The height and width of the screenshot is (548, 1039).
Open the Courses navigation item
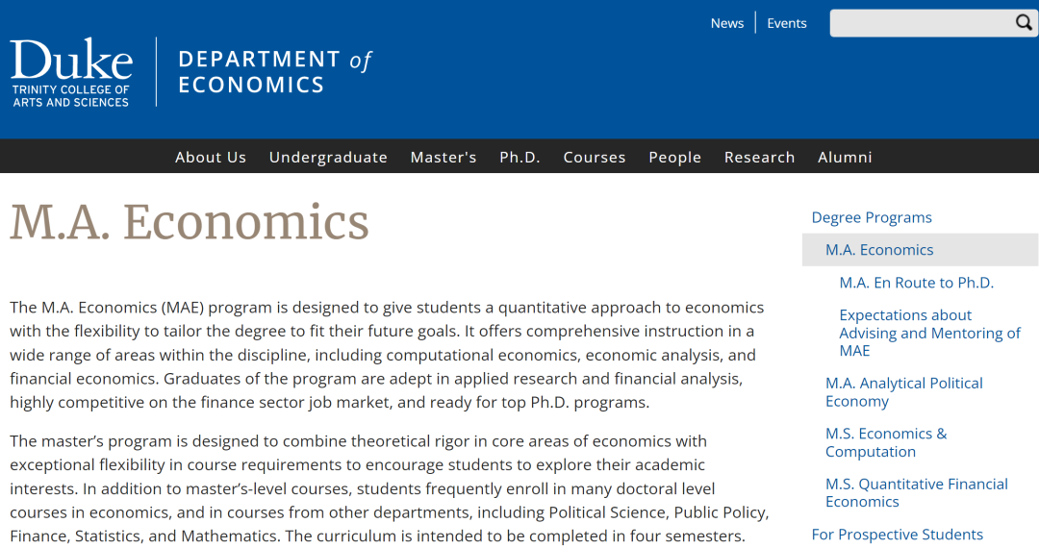[595, 157]
